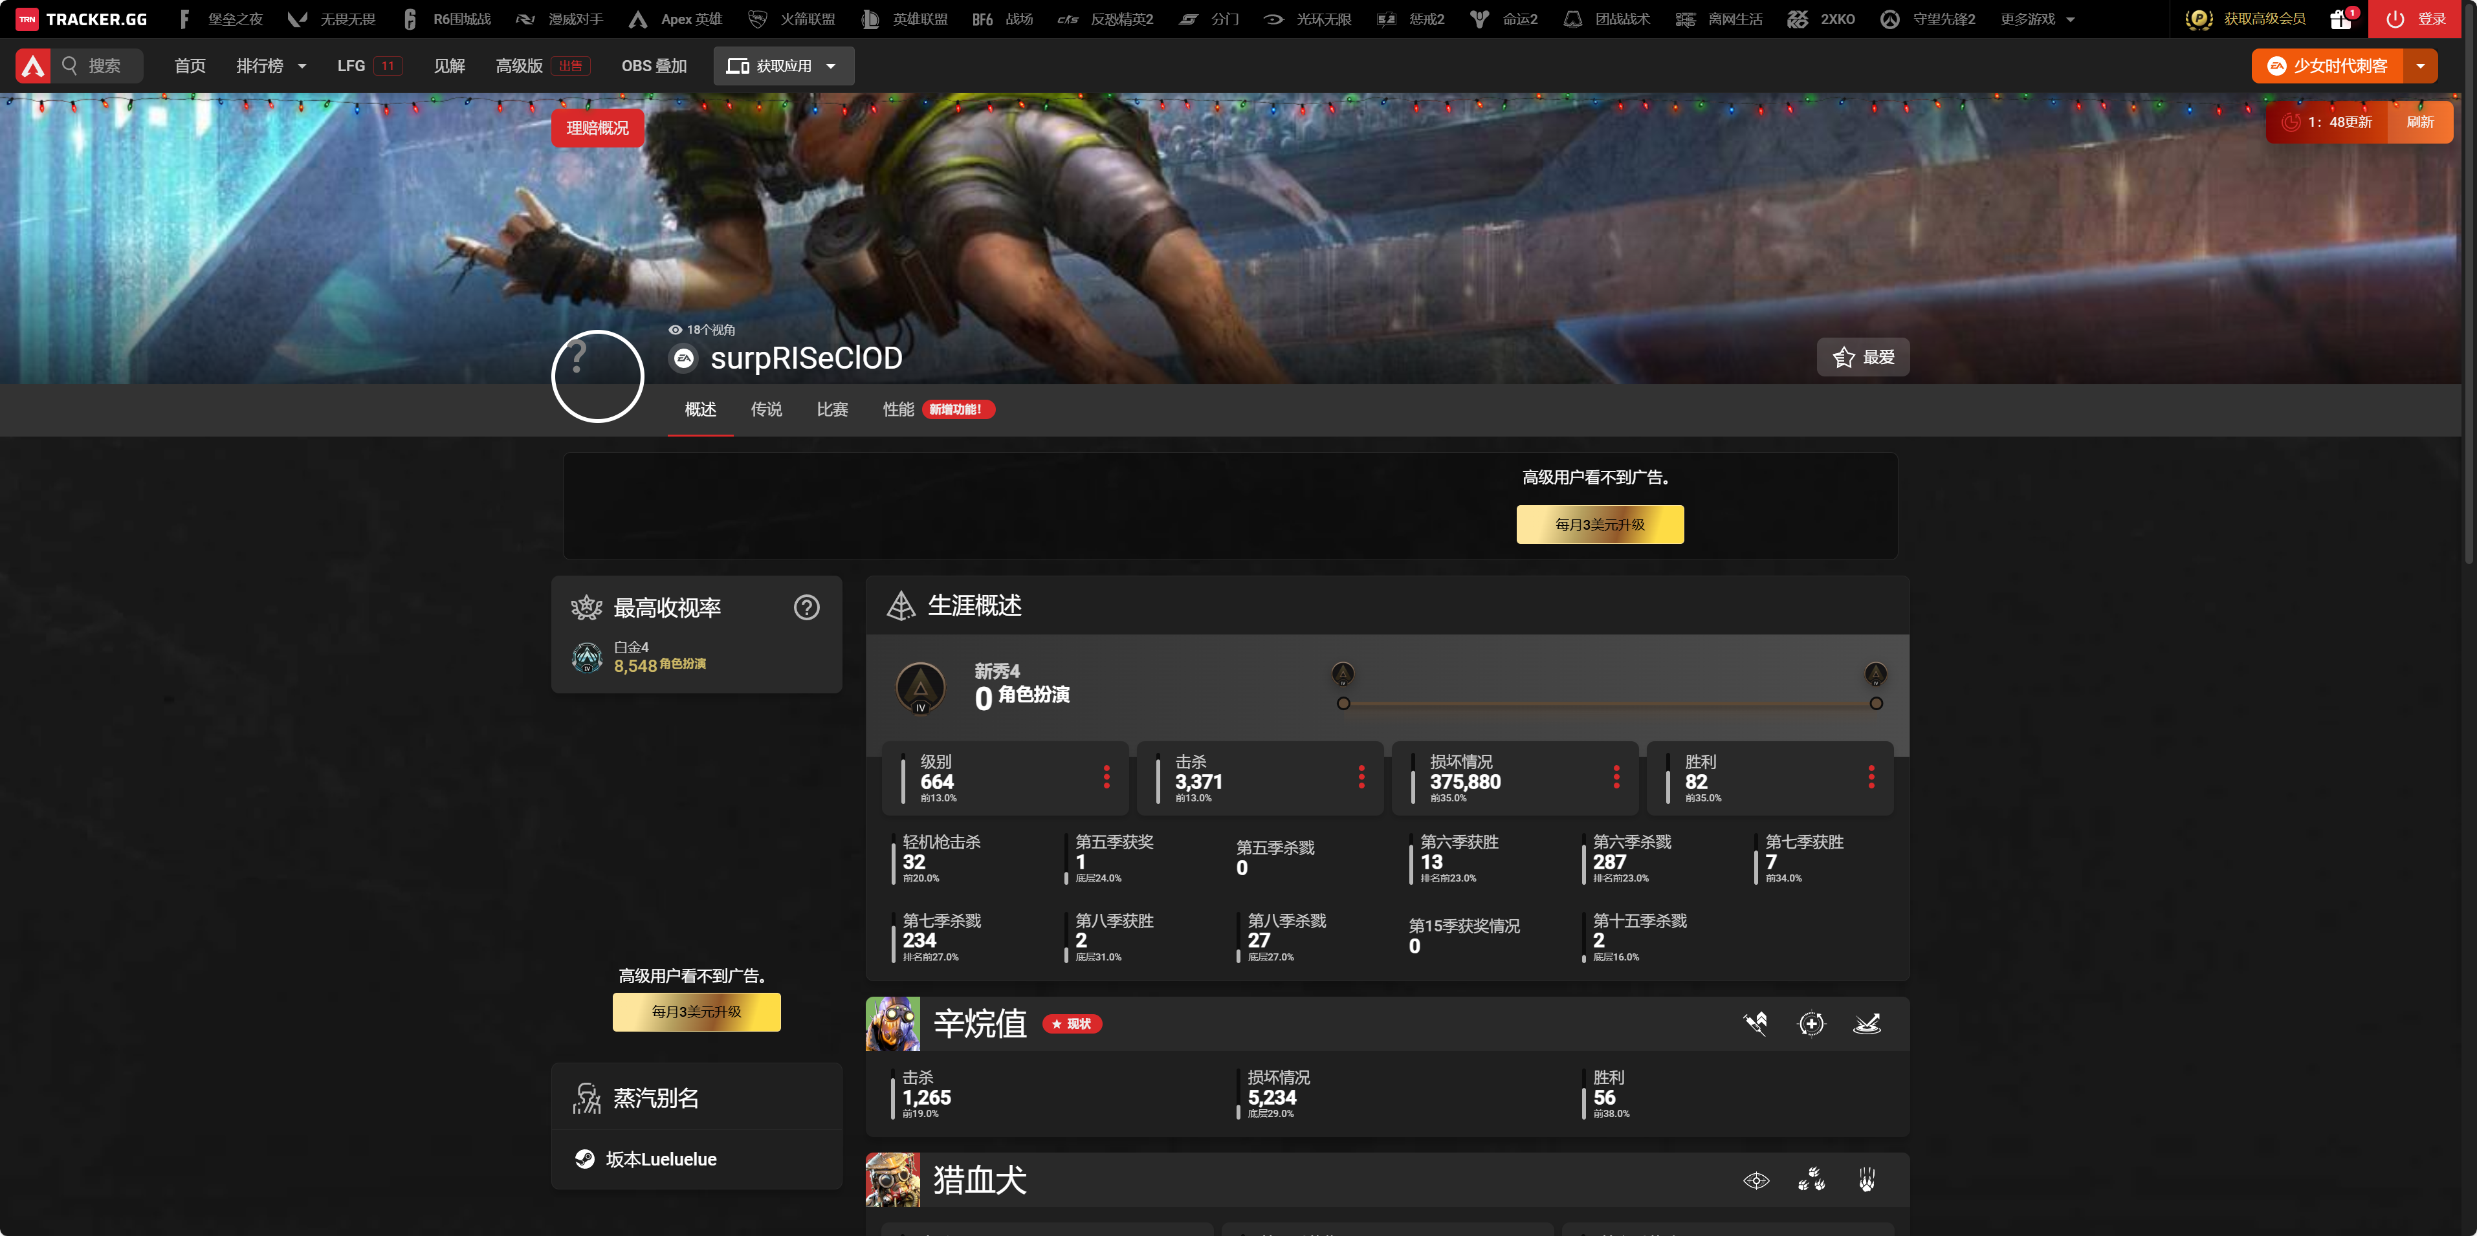Click the 每月3美元升级 button in the top ad banner
The height and width of the screenshot is (1236, 2477).
1599,525
